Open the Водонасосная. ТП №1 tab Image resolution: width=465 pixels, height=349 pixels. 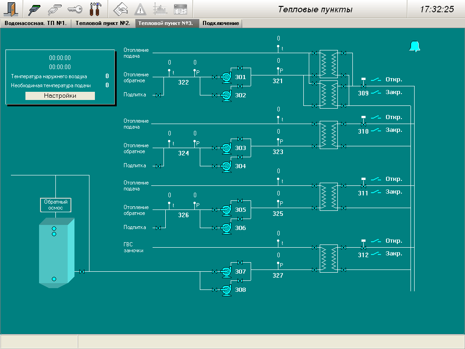[35, 23]
